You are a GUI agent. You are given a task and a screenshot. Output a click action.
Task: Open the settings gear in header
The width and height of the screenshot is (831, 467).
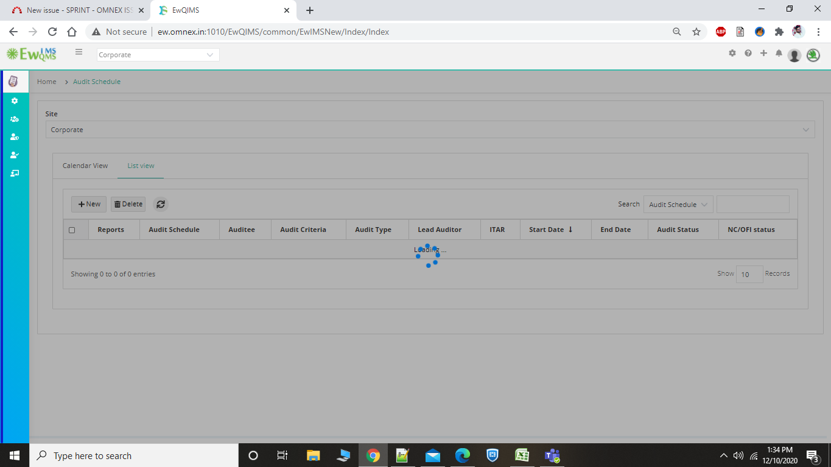coord(732,54)
